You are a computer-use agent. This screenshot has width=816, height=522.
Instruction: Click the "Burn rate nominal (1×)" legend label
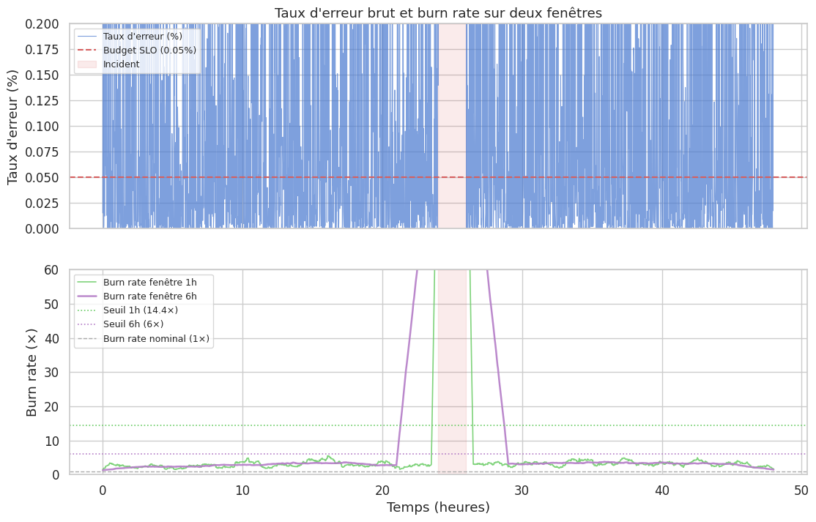coord(156,338)
